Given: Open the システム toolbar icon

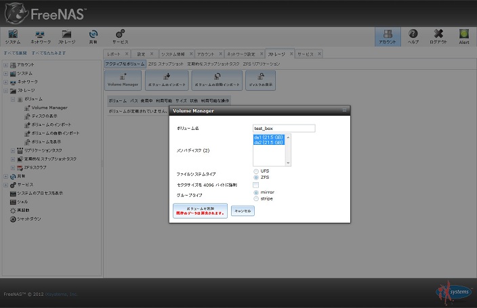Looking at the screenshot, I should 13,37.
